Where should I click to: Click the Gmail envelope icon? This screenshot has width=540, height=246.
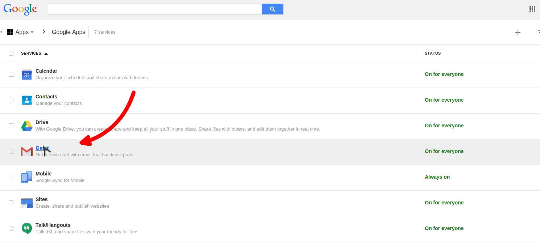click(x=27, y=152)
